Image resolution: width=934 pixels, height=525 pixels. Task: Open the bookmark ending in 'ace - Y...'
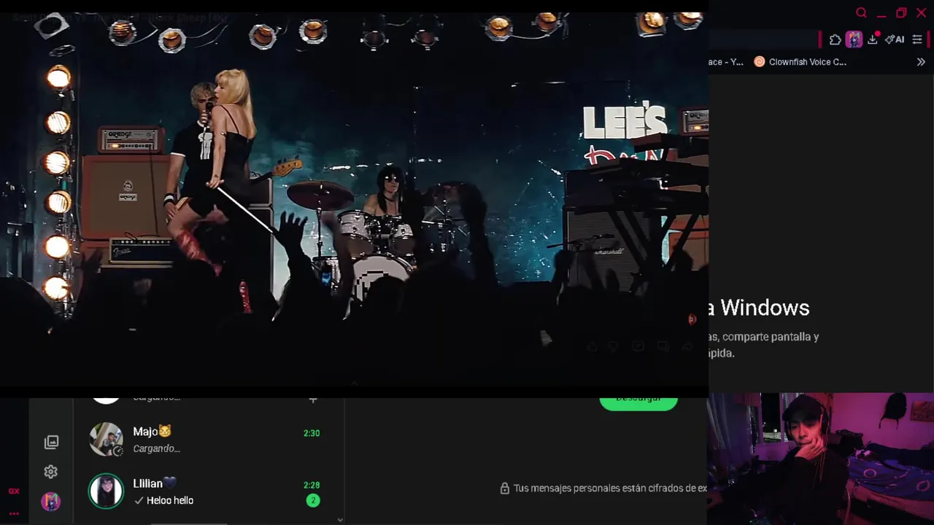pos(726,62)
